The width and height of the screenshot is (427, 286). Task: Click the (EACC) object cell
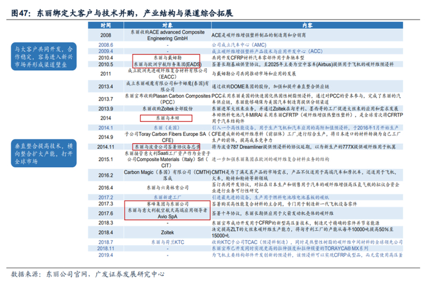(x=168, y=74)
